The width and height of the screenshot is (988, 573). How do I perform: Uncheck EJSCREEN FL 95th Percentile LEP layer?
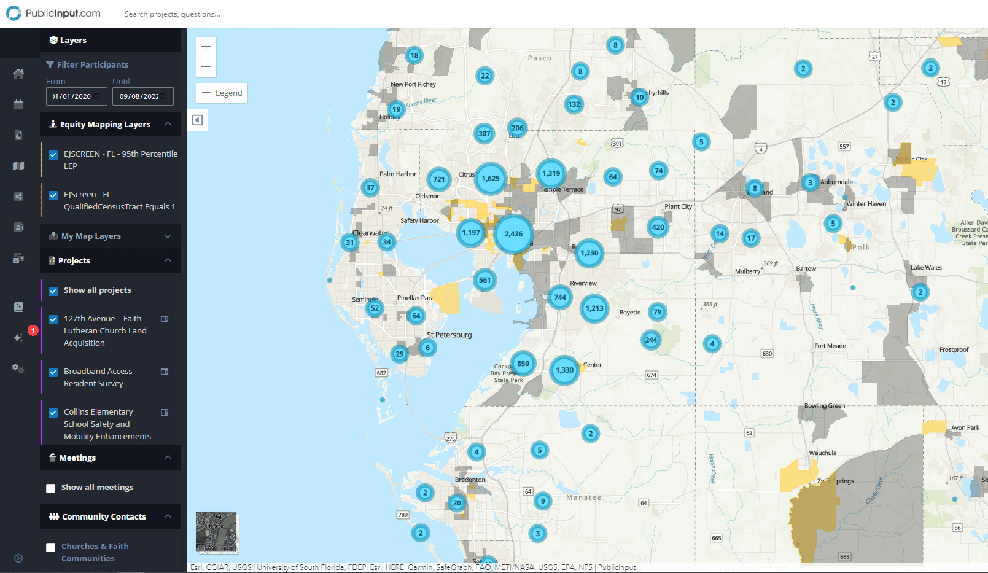[53, 155]
